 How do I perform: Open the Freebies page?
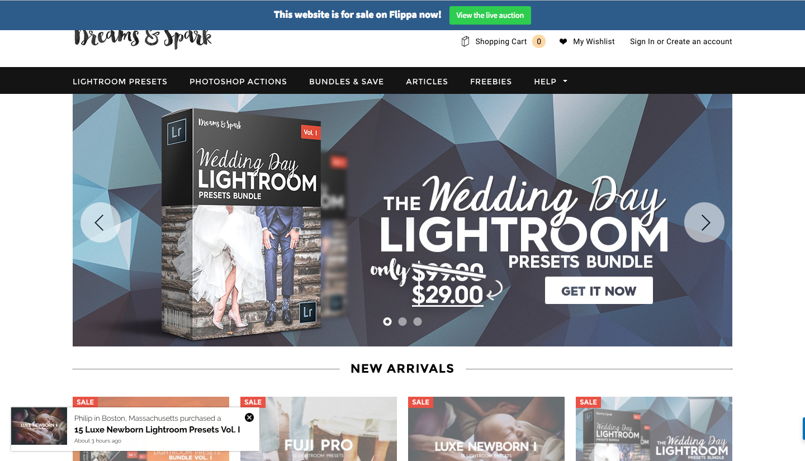coord(491,82)
